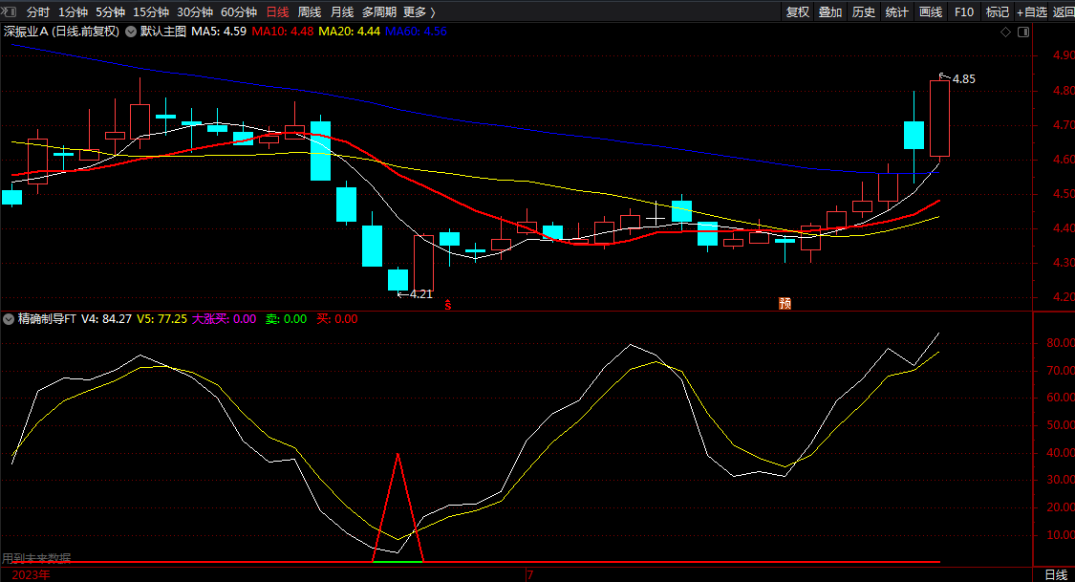Click the 返回 button
This screenshot has width=1075, height=582.
coord(1064,12)
